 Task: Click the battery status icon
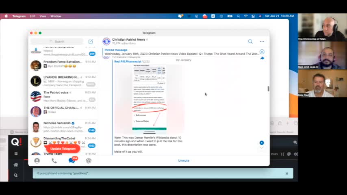(x=230, y=16)
